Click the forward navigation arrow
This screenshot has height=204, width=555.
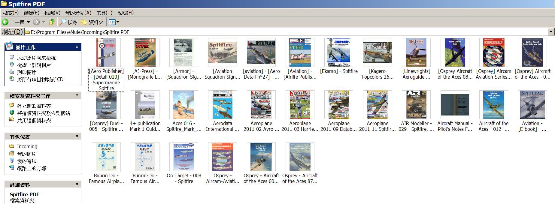coord(36,22)
